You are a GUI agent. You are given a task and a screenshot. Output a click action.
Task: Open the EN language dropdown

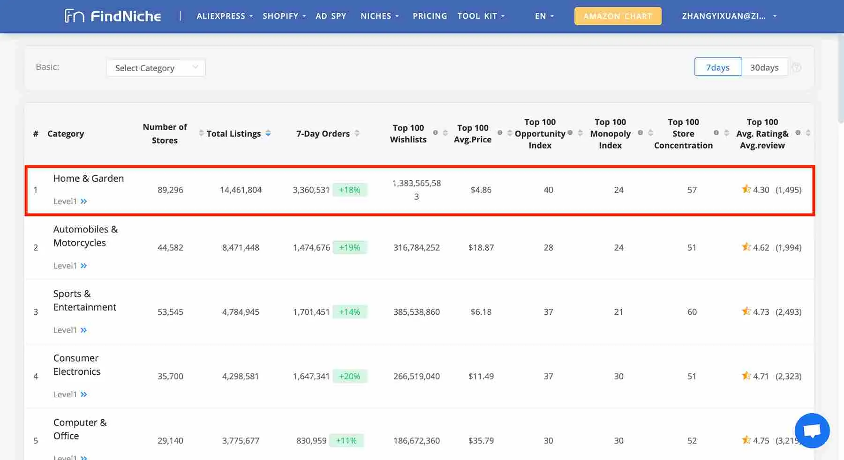click(544, 16)
